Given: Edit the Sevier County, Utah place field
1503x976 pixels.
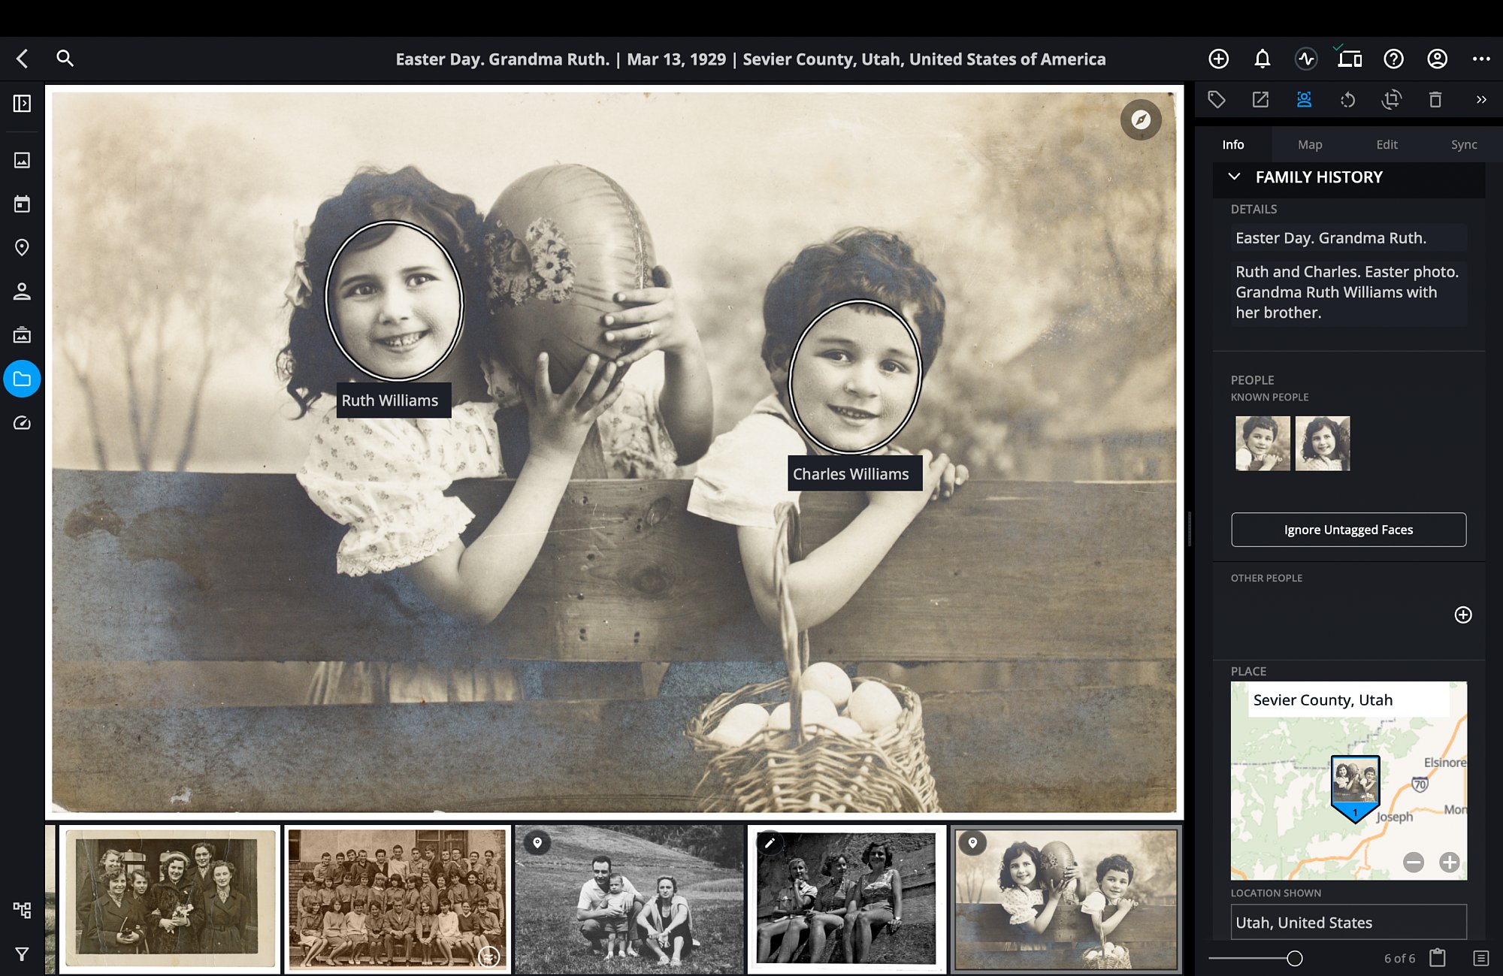Looking at the screenshot, I should tap(1349, 700).
